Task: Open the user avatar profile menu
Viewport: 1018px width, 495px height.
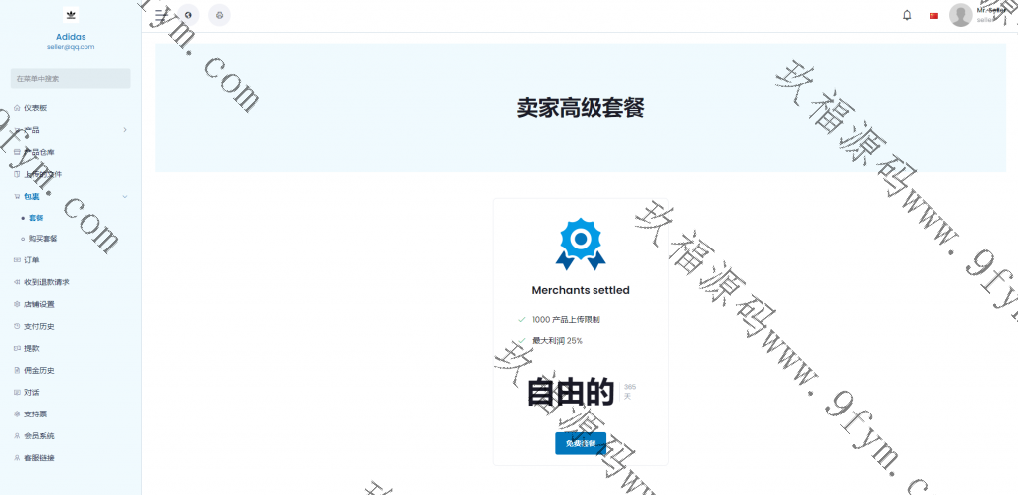Action: tap(960, 15)
